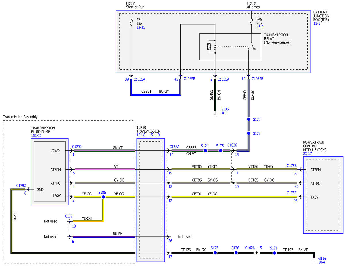Open the 13-9 reference under fuse F49

point(260,27)
